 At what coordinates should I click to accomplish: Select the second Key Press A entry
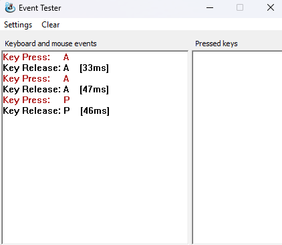(36, 79)
